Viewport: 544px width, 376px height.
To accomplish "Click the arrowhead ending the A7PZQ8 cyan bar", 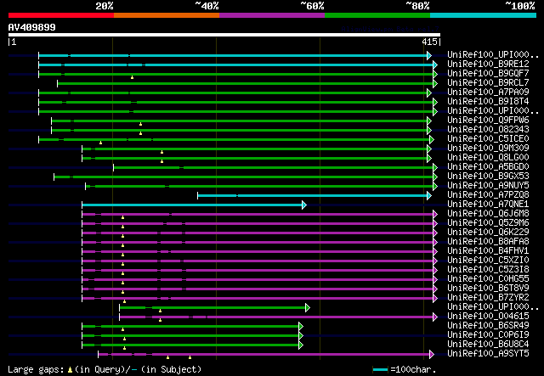I will pyautogui.click(x=429, y=195).
